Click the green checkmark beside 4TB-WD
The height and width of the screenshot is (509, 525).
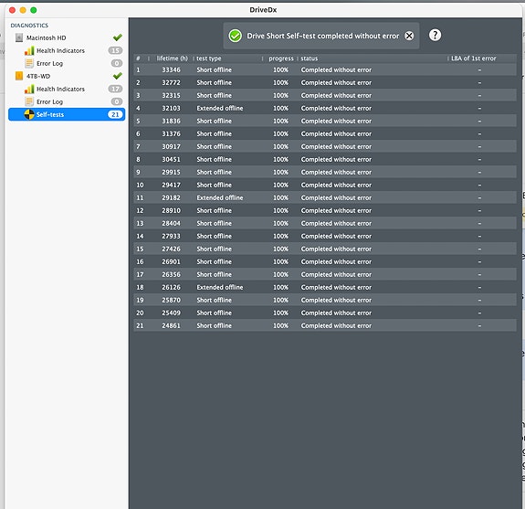(117, 76)
